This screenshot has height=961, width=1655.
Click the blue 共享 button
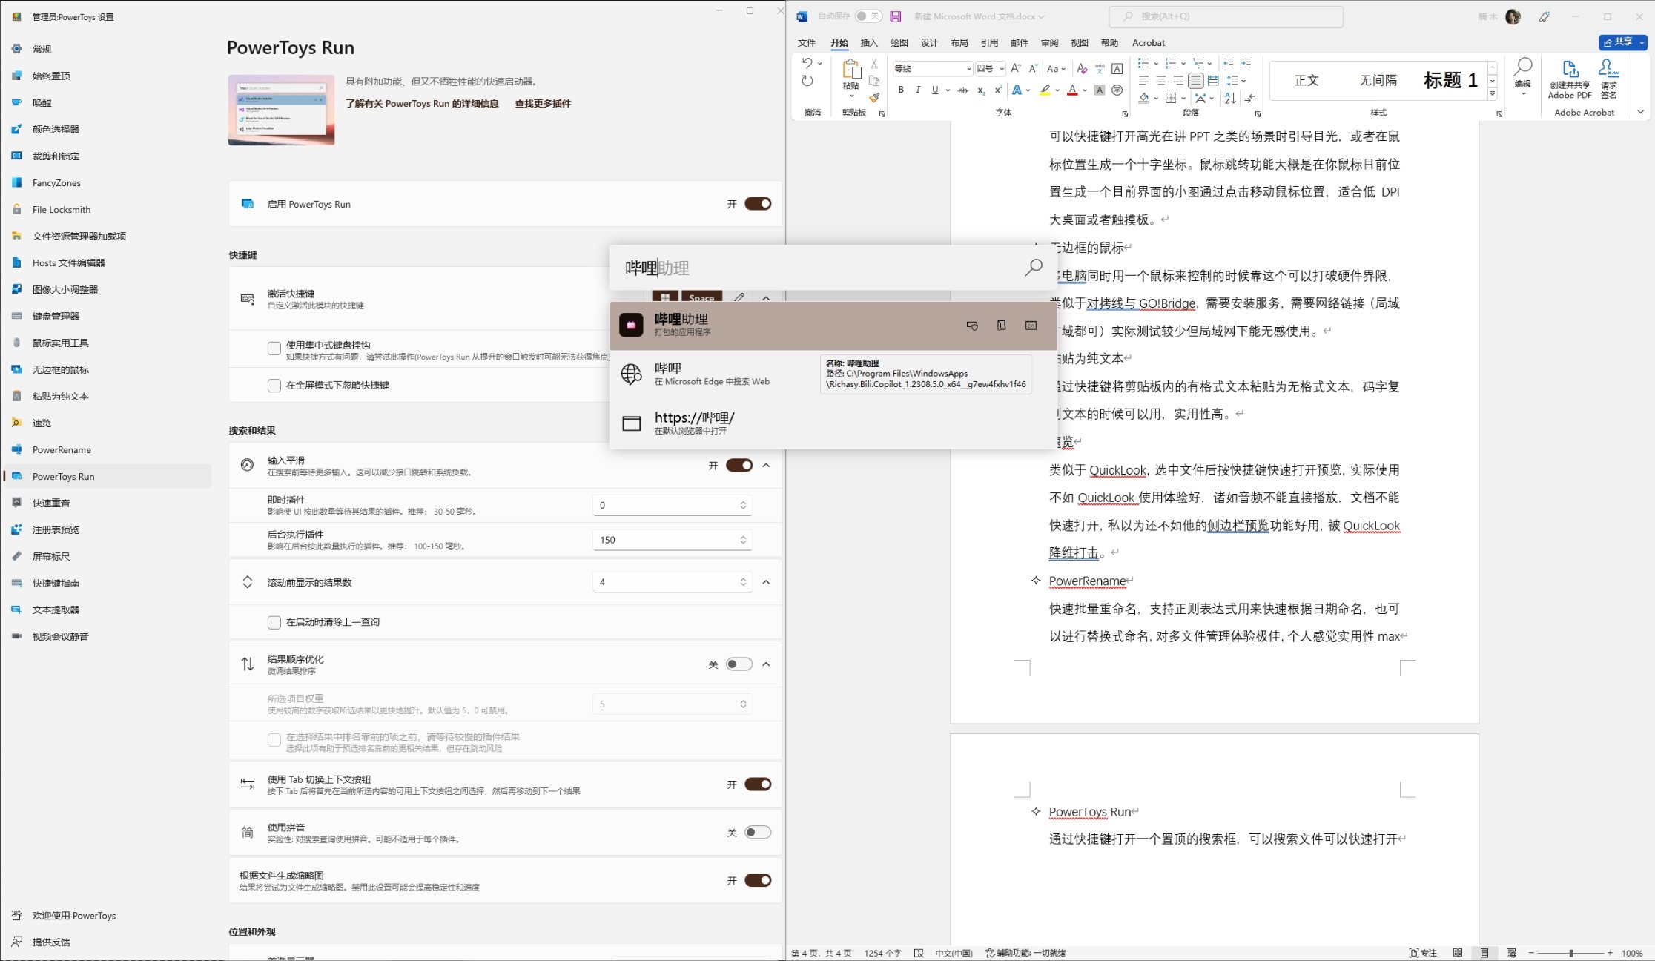point(1622,42)
